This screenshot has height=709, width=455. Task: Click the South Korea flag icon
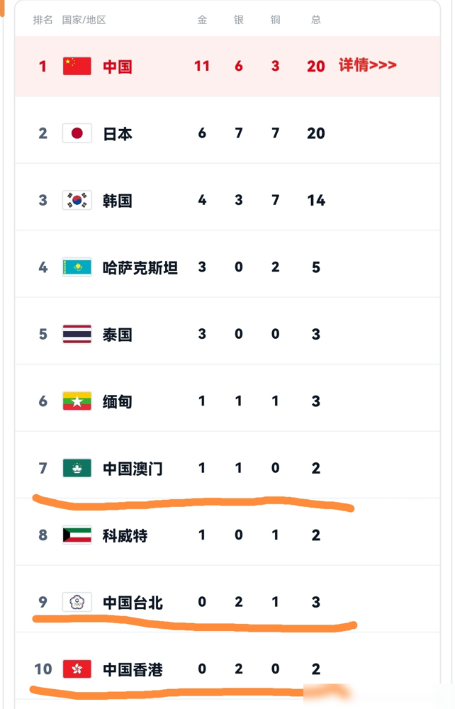(77, 201)
